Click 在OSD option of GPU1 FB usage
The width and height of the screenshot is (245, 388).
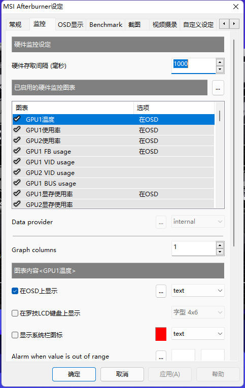tap(149, 152)
